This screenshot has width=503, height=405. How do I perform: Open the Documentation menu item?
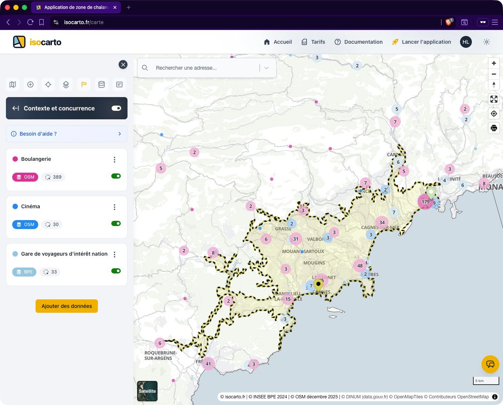tap(363, 42)
